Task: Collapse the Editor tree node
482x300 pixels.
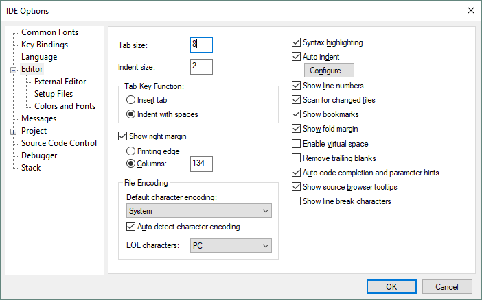Action: [x=13, y=69]
